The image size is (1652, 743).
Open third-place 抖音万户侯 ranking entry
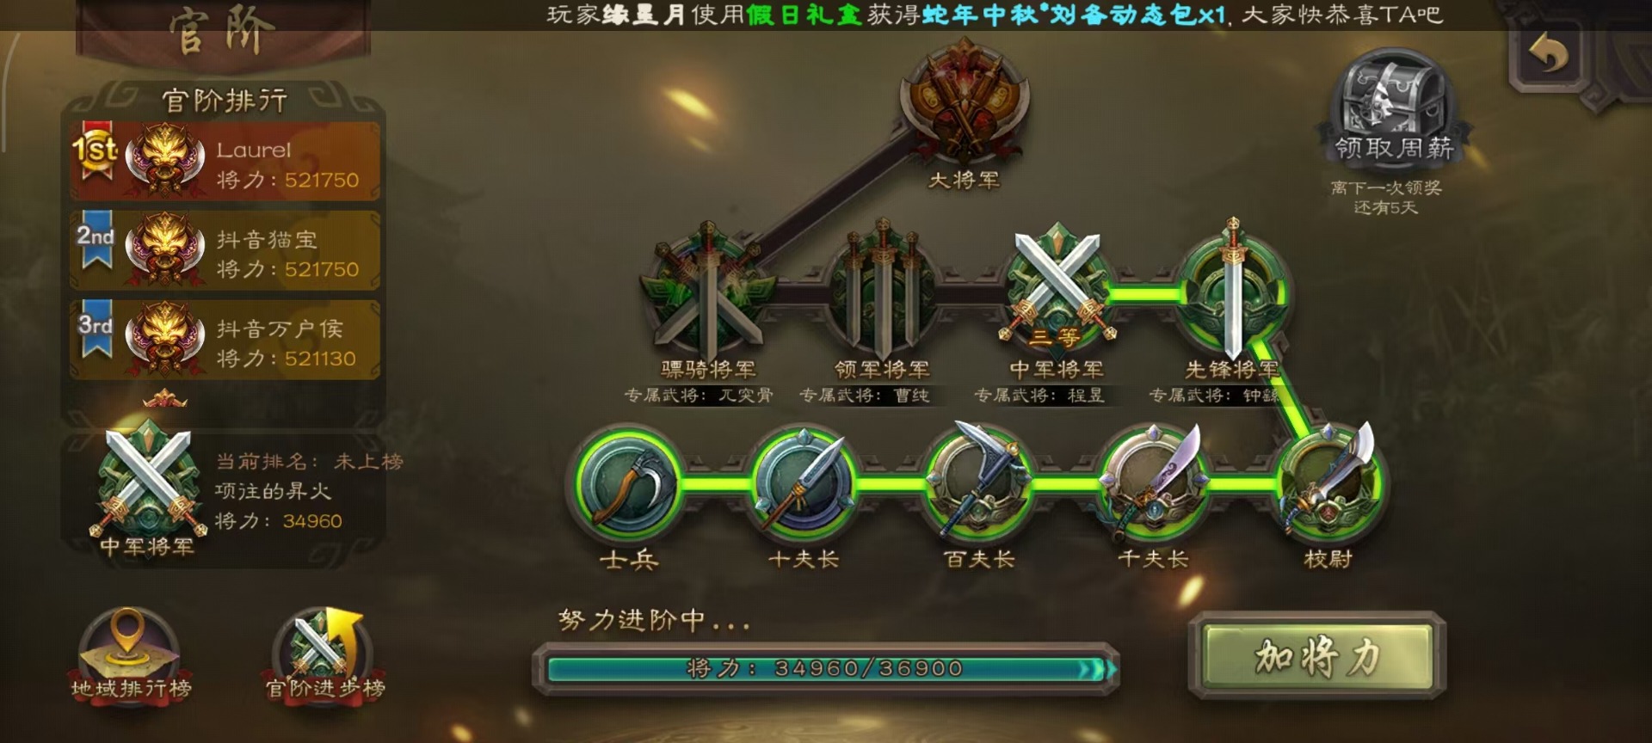pos(225,341)
